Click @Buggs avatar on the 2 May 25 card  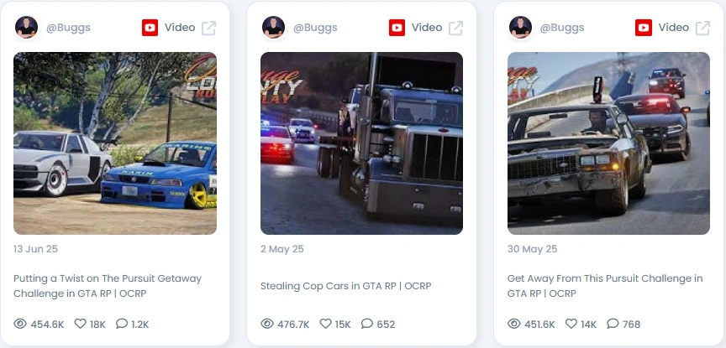click(x=273, y=28)
